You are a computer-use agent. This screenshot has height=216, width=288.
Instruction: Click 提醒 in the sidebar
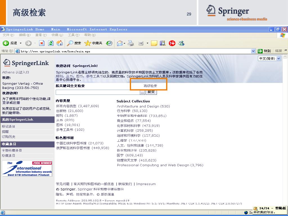[x=5, y=132]
